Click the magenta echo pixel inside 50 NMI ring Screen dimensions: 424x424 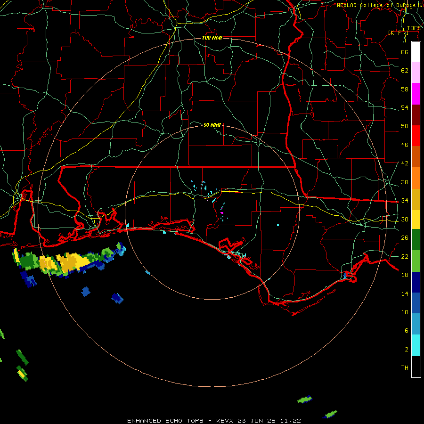coord(222,213)
